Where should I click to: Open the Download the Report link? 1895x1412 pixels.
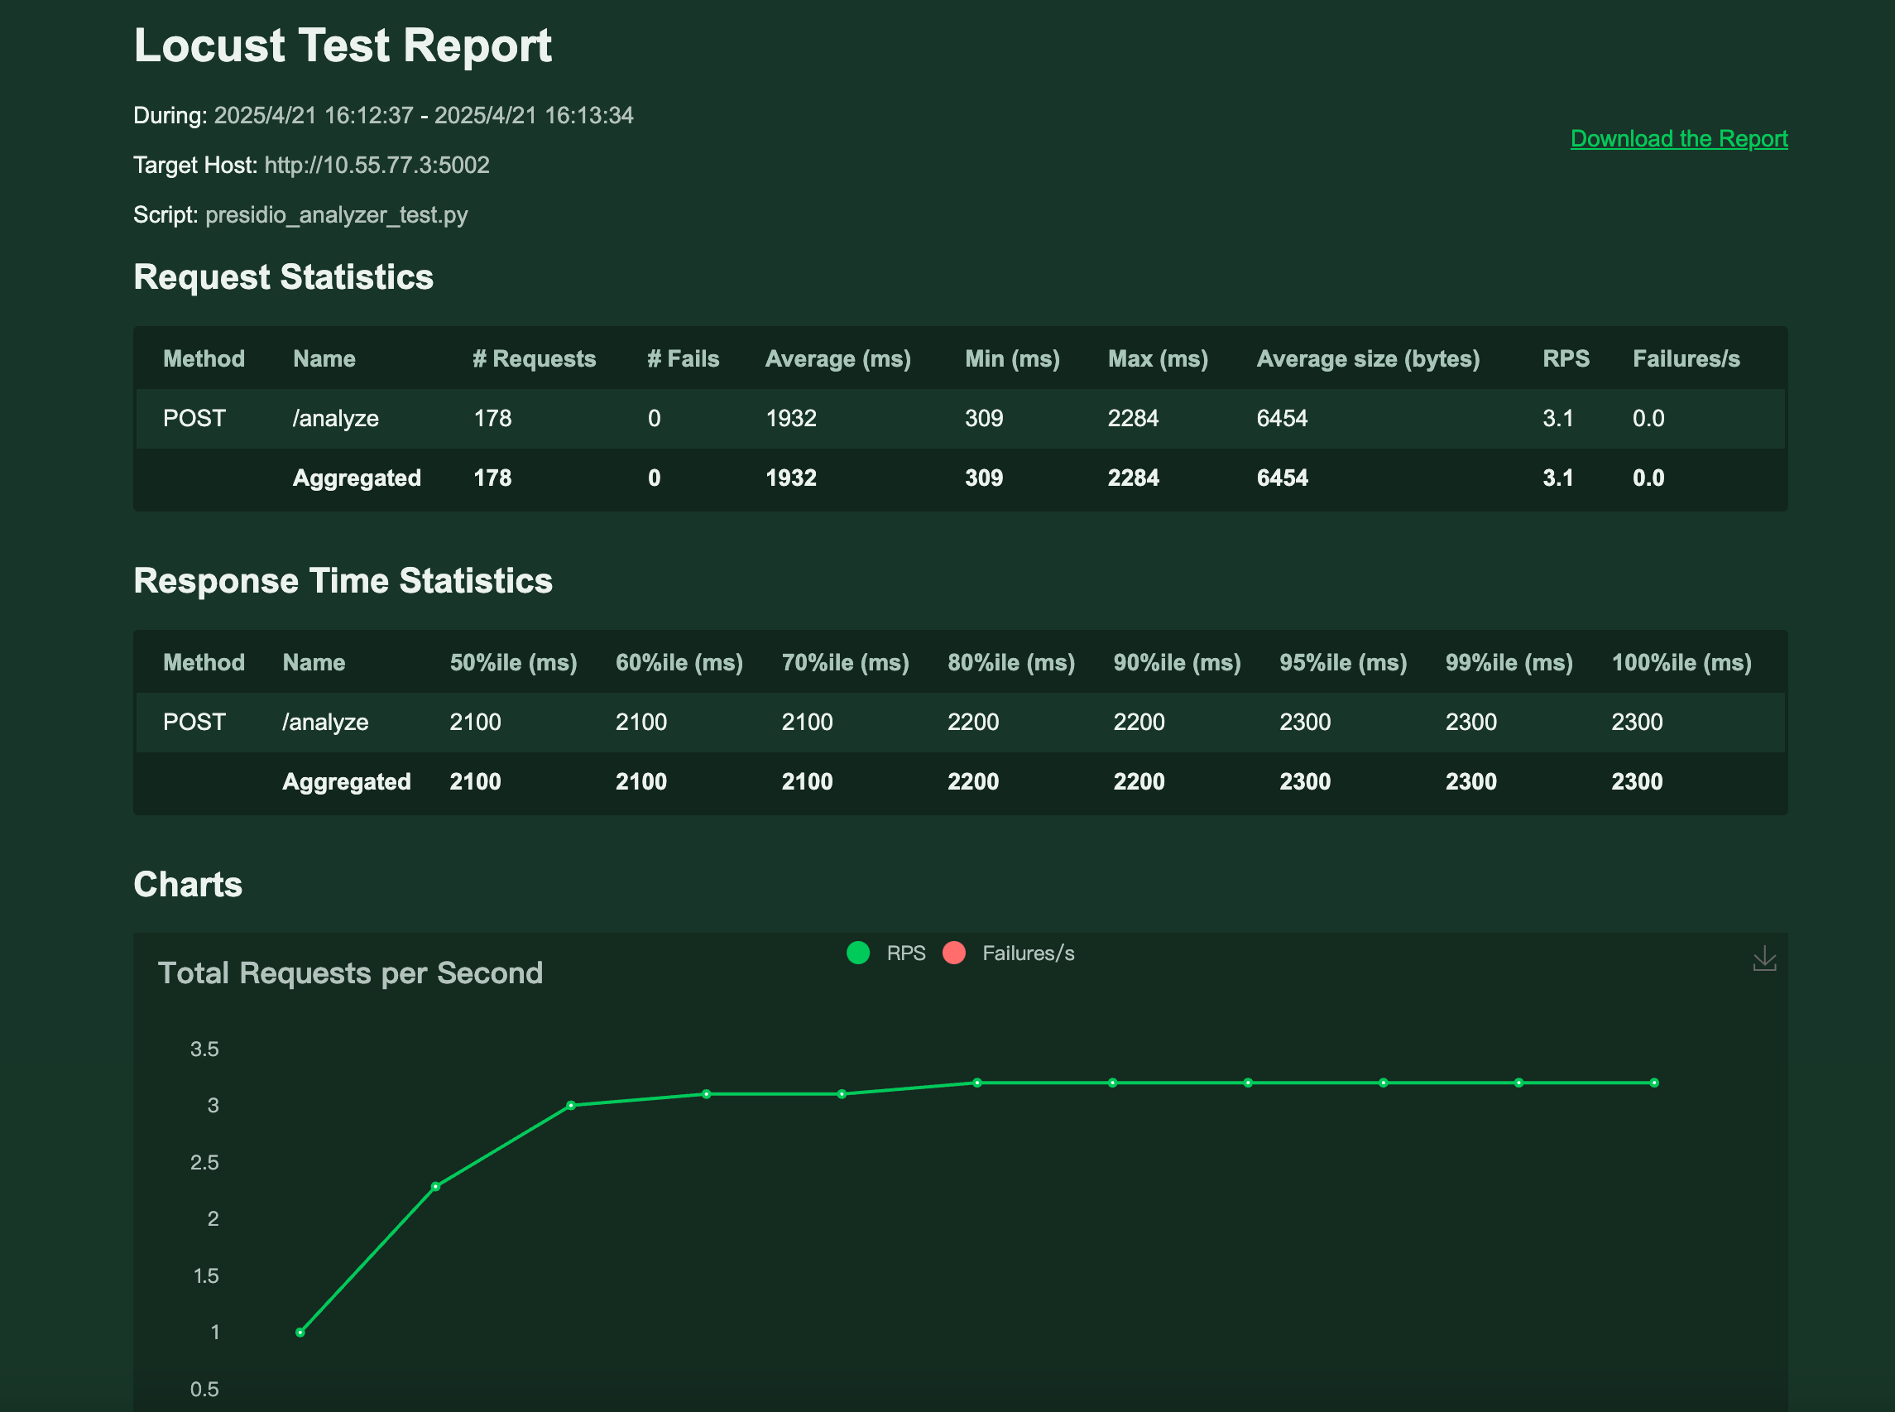click(x=1678, y=138)
